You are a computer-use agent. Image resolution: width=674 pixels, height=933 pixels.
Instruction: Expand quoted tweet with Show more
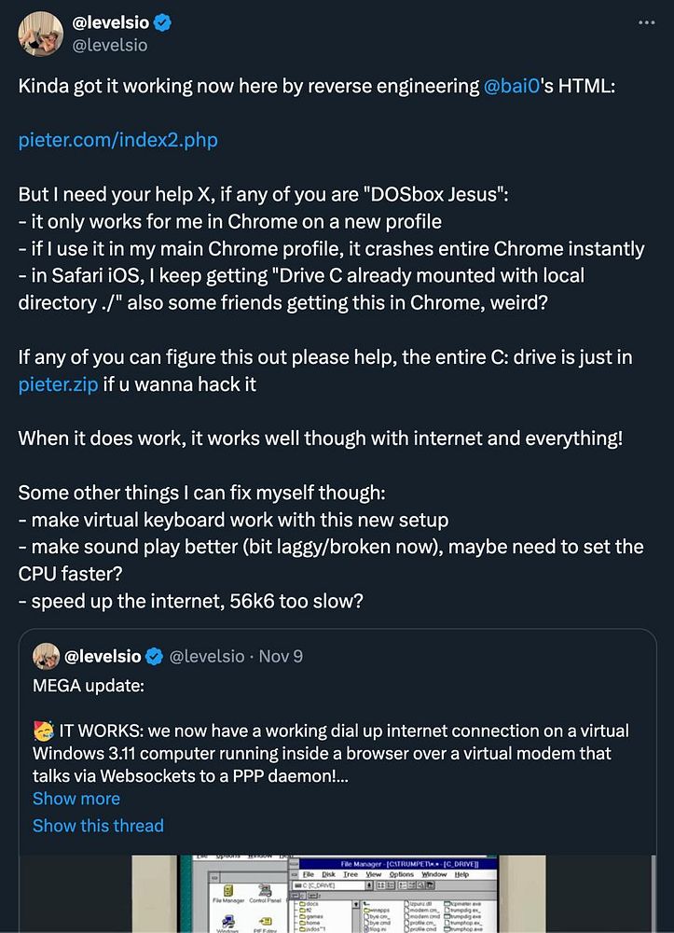coord(76,799)
